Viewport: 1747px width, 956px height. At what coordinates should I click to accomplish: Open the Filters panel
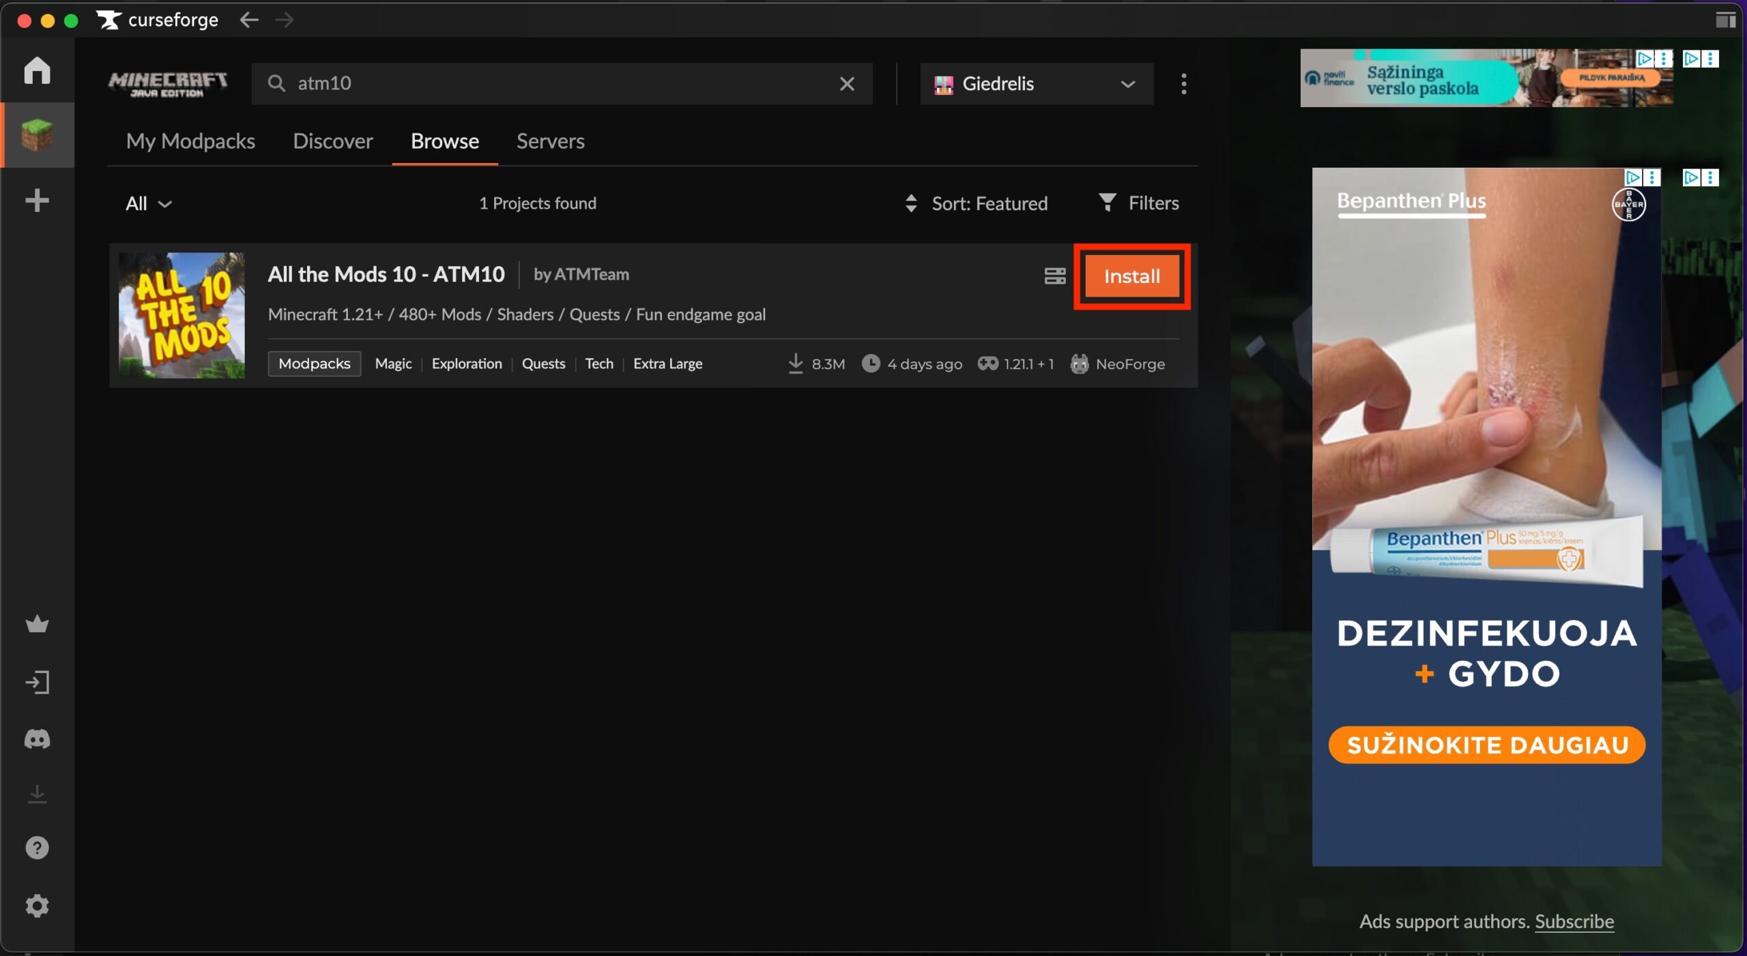pos(1139,203)
